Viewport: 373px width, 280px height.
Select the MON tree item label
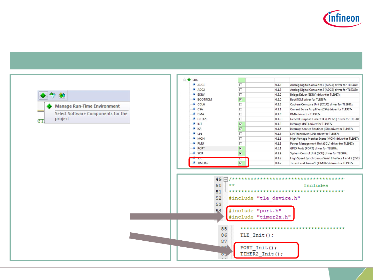[201, 139]
